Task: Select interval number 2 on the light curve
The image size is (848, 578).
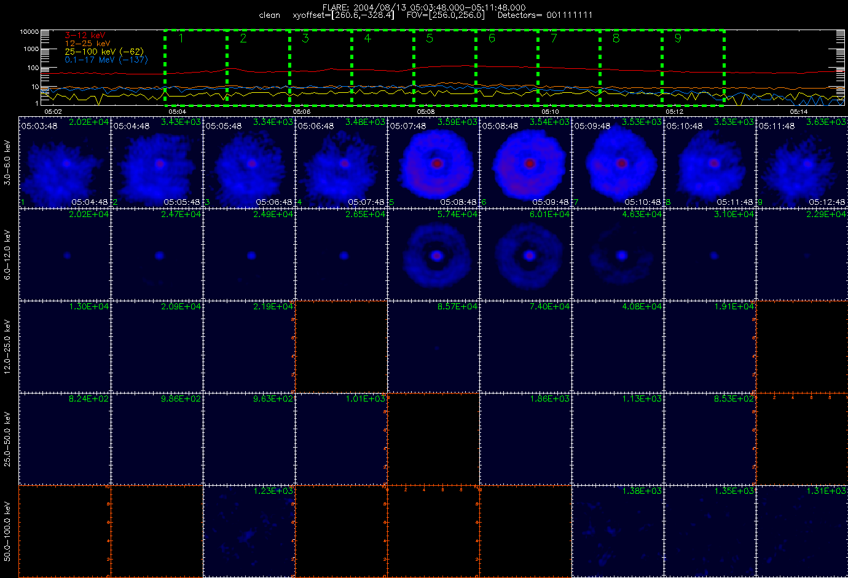Action: (x=258, y=68)
